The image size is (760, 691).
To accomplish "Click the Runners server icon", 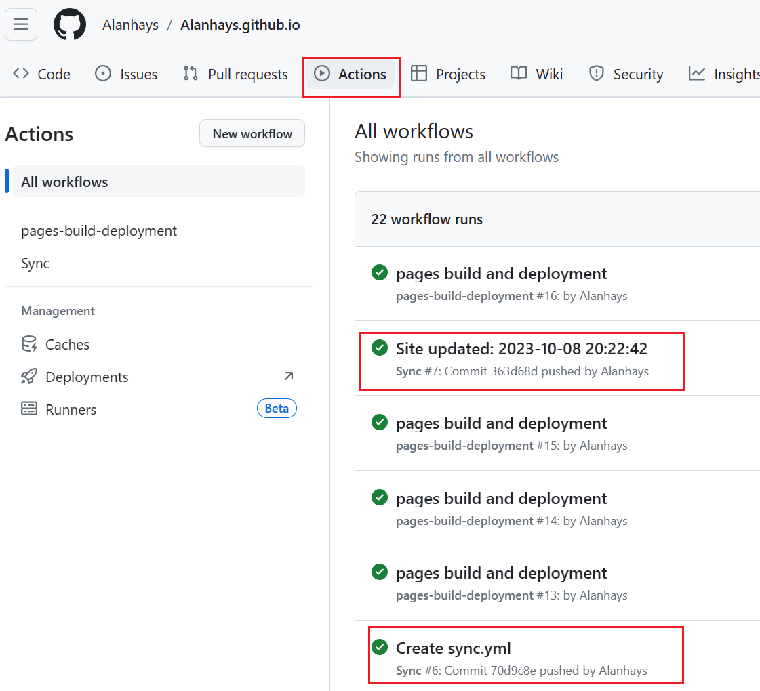I will coord(29,409).
